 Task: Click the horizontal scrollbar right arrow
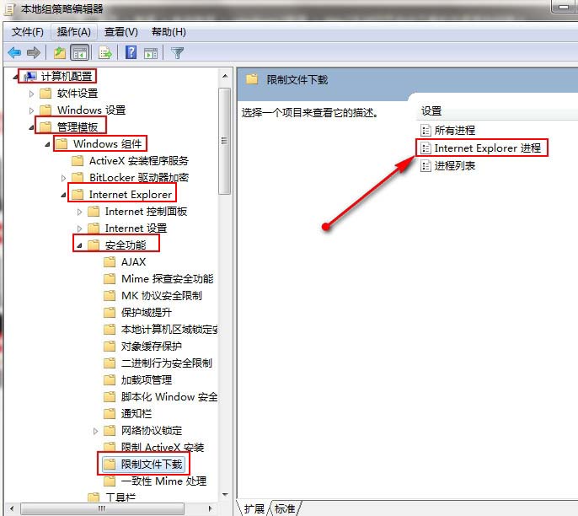[x=210, y=508]
